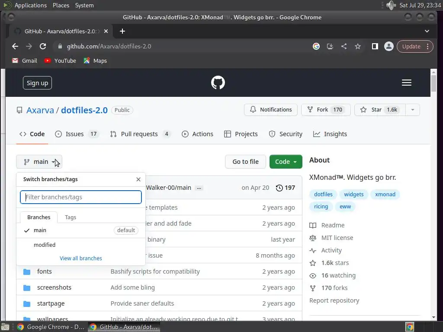The width and height of the screenshot is (443, 332).
Task: Click the volume speaker icon in top panel
Action: tap(391, 5)
